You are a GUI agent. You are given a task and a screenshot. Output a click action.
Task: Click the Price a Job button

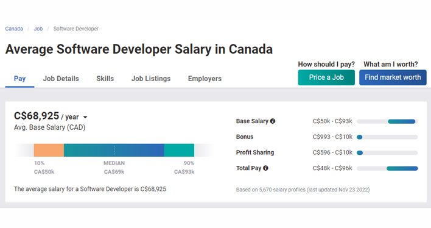tap(326, 77)
